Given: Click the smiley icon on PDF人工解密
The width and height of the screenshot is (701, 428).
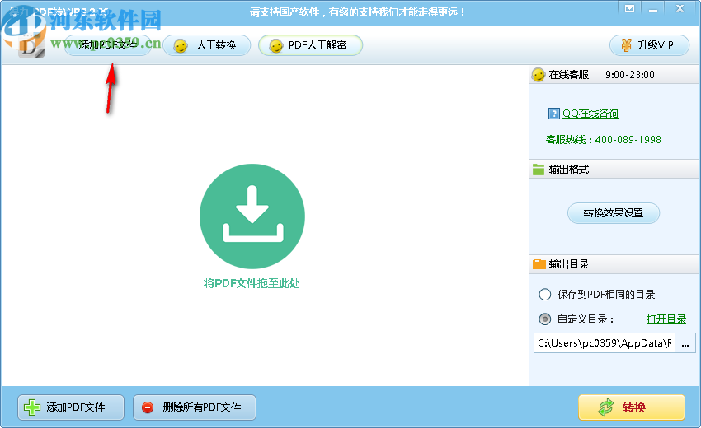Looking at the screenshot, I should tap(276, 46).
